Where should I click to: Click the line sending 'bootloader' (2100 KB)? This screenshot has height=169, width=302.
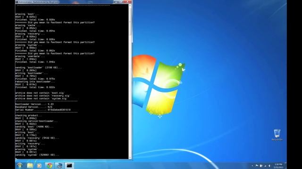[39, 68]
